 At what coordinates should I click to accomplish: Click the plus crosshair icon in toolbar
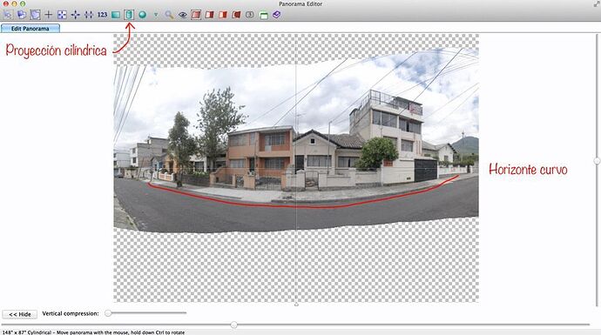[x=48, y=15]
